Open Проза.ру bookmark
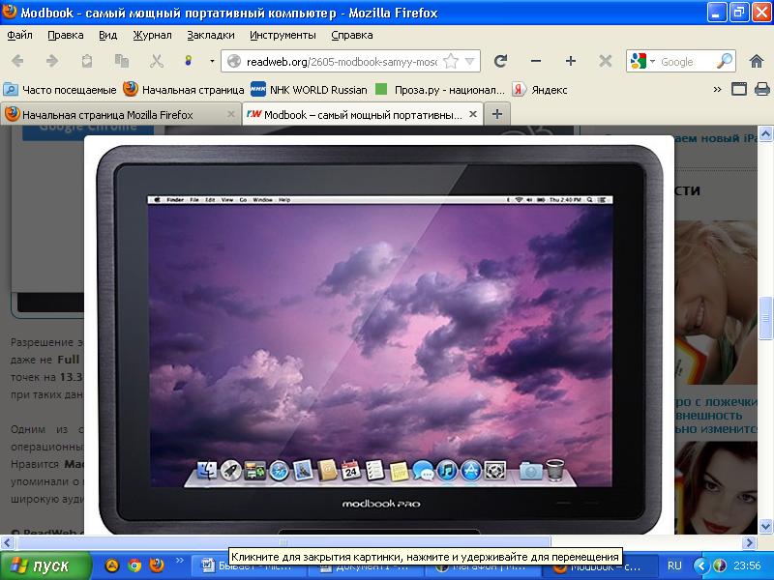Image resolution: width=774 pixels, height=580 pixels. 440,90
